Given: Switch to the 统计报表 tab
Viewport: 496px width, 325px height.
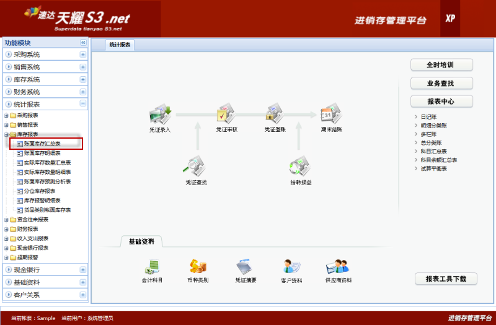Looking at the screenshot, I should (120, 45).
